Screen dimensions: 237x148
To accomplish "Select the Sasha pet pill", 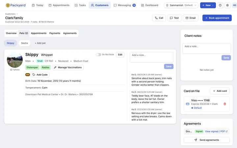I will tap(24, 43).
